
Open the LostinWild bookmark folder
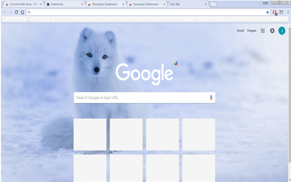pos(97,19)
